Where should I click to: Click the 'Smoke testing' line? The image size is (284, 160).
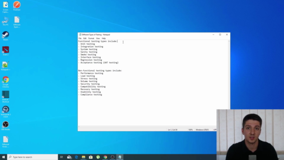click(87, 55)
